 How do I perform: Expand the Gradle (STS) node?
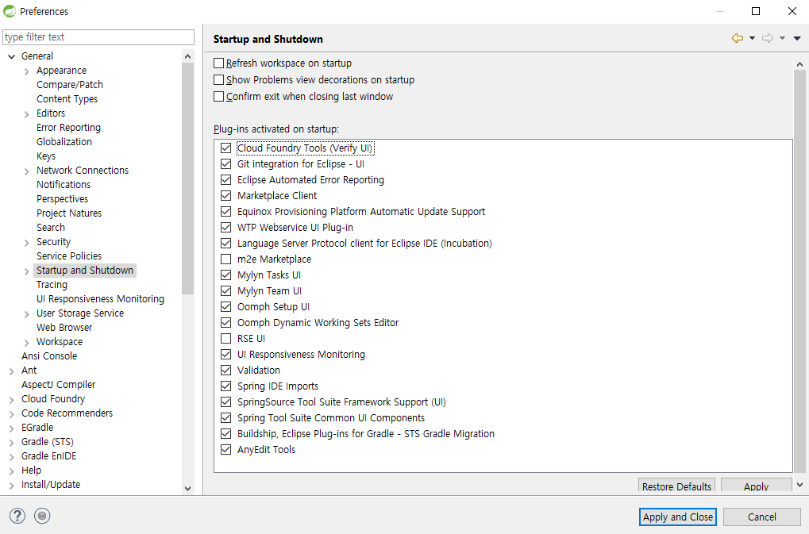[x=11, y=442]
